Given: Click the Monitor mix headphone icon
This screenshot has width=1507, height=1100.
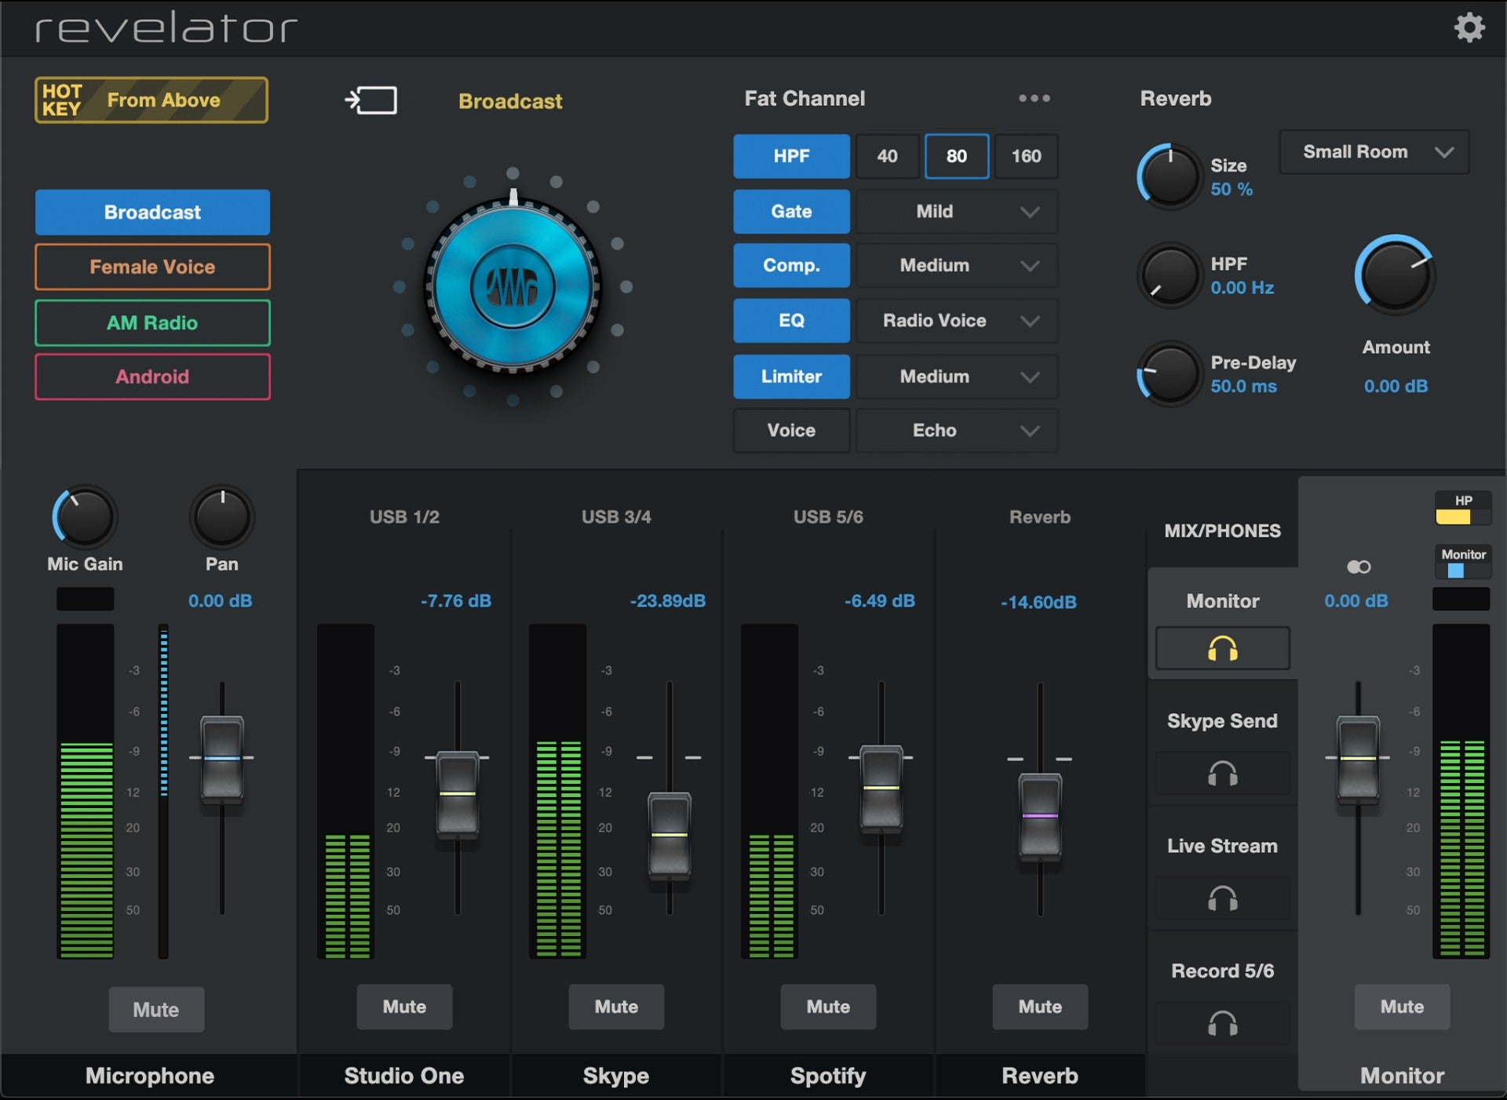Looking at the screenshot, I should 1222,649.
